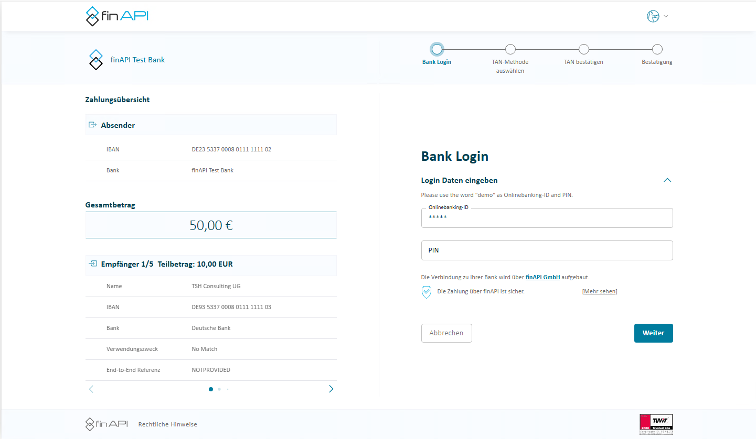This screenshot has height=439, width=756.
Task: Click the Abbrechen button
Action: click(x=446, y=333)
